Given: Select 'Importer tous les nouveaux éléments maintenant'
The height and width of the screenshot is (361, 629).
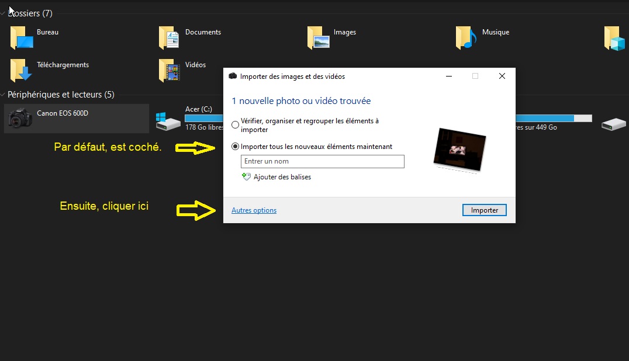Looking at the screenshot, I should coord(236,146).
